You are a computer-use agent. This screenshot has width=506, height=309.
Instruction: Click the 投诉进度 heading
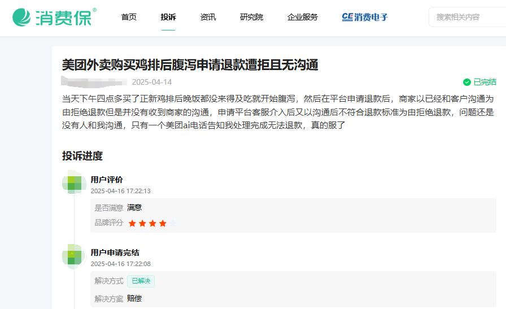(82, 156)
